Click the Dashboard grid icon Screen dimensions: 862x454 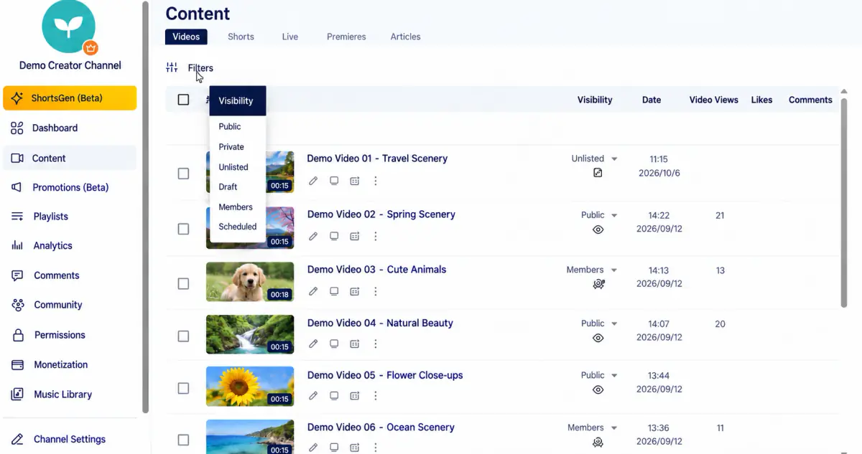(17, 128)
